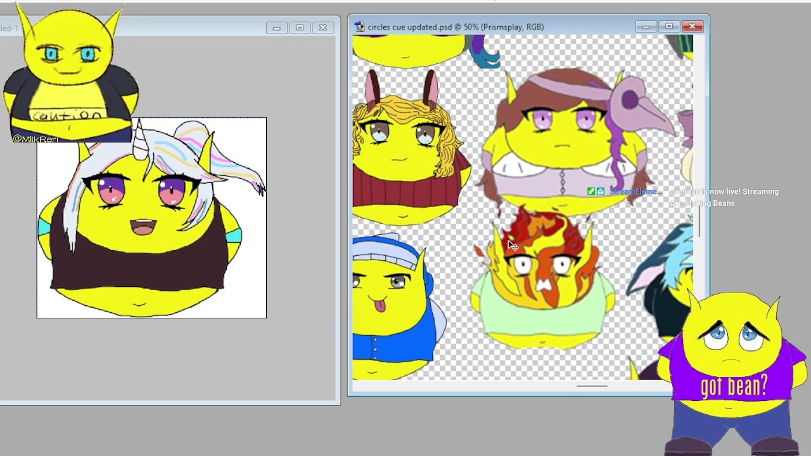
Task: Minimize the circles cue updated.psd window
Action: point(646,27)
